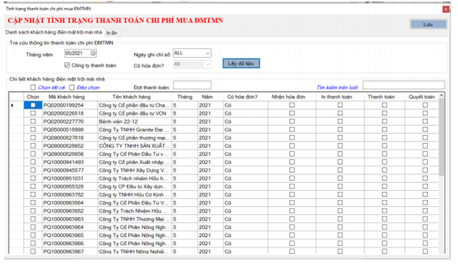Select customer code PQ10000955328
The height and width of the screenshot is (264, 458).
pyautogui.click(x=63, y=186)
